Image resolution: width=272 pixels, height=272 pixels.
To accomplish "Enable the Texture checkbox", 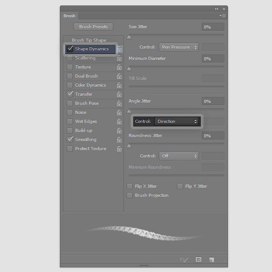I will pos(70,67).
